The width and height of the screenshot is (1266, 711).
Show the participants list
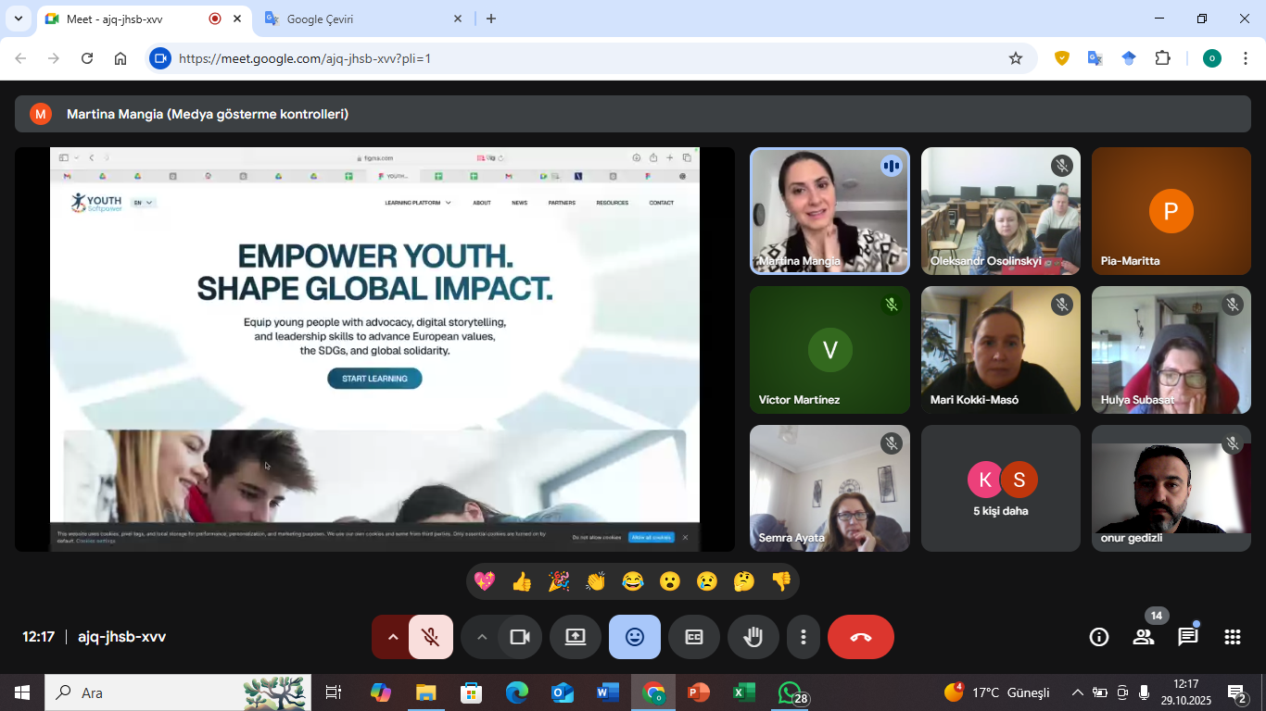tap(1144, 637)
